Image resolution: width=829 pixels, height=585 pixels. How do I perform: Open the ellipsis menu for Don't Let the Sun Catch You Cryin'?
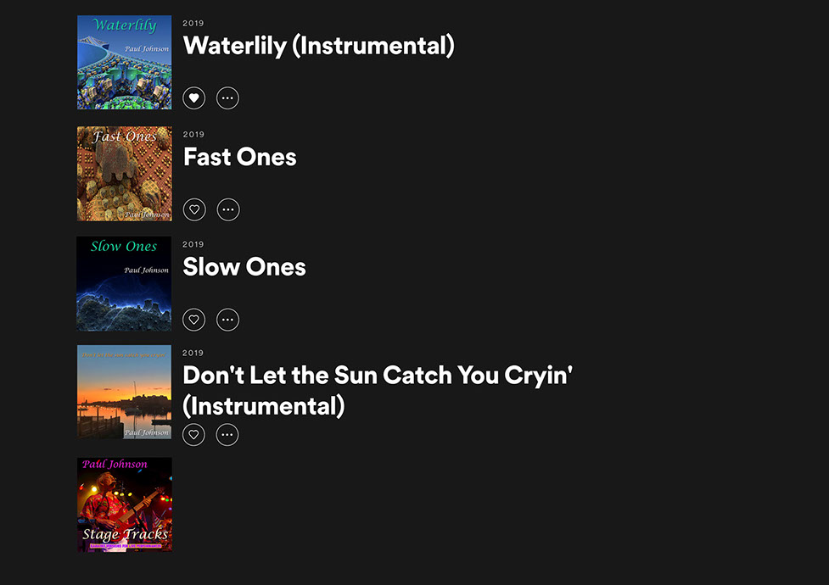(227, 435)
